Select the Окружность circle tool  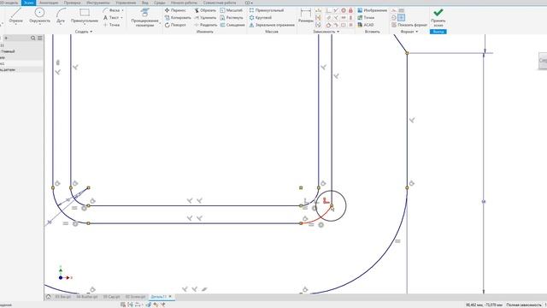tap(39, 15)
